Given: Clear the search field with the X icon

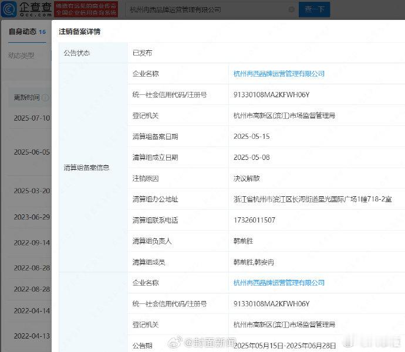Looking at the screenshot, I should (x=291, y=9).
